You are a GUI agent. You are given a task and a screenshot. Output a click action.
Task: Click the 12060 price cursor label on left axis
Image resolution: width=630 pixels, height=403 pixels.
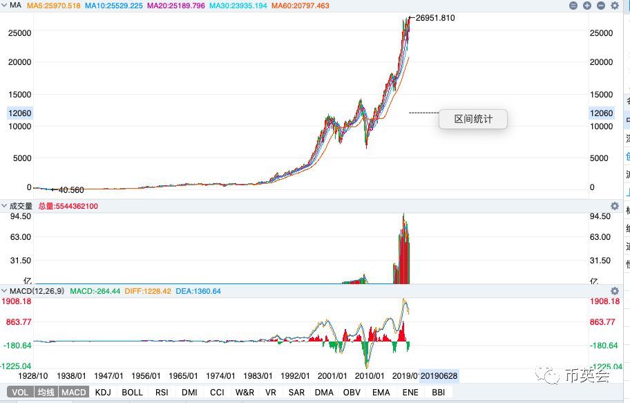(19, 113)
